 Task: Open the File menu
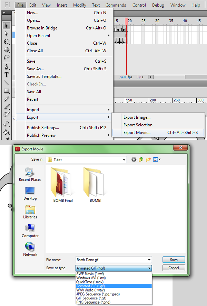[x=20, y=5]
